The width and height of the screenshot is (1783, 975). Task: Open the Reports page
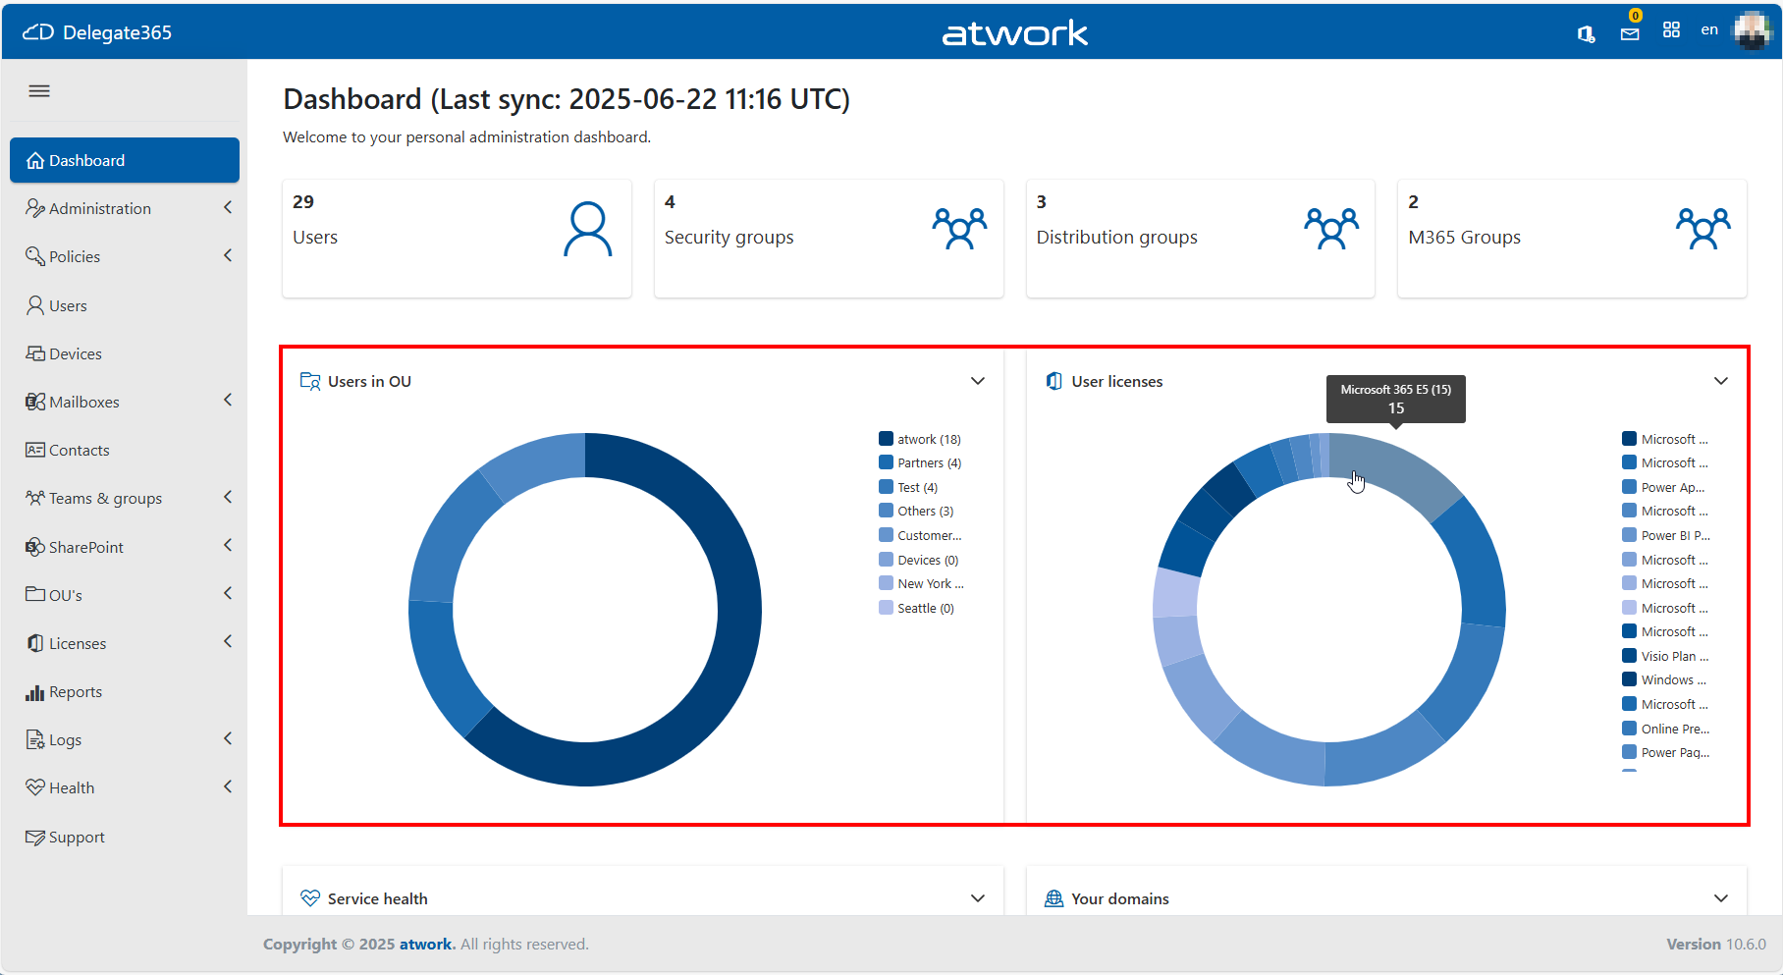tap(75, 691)
